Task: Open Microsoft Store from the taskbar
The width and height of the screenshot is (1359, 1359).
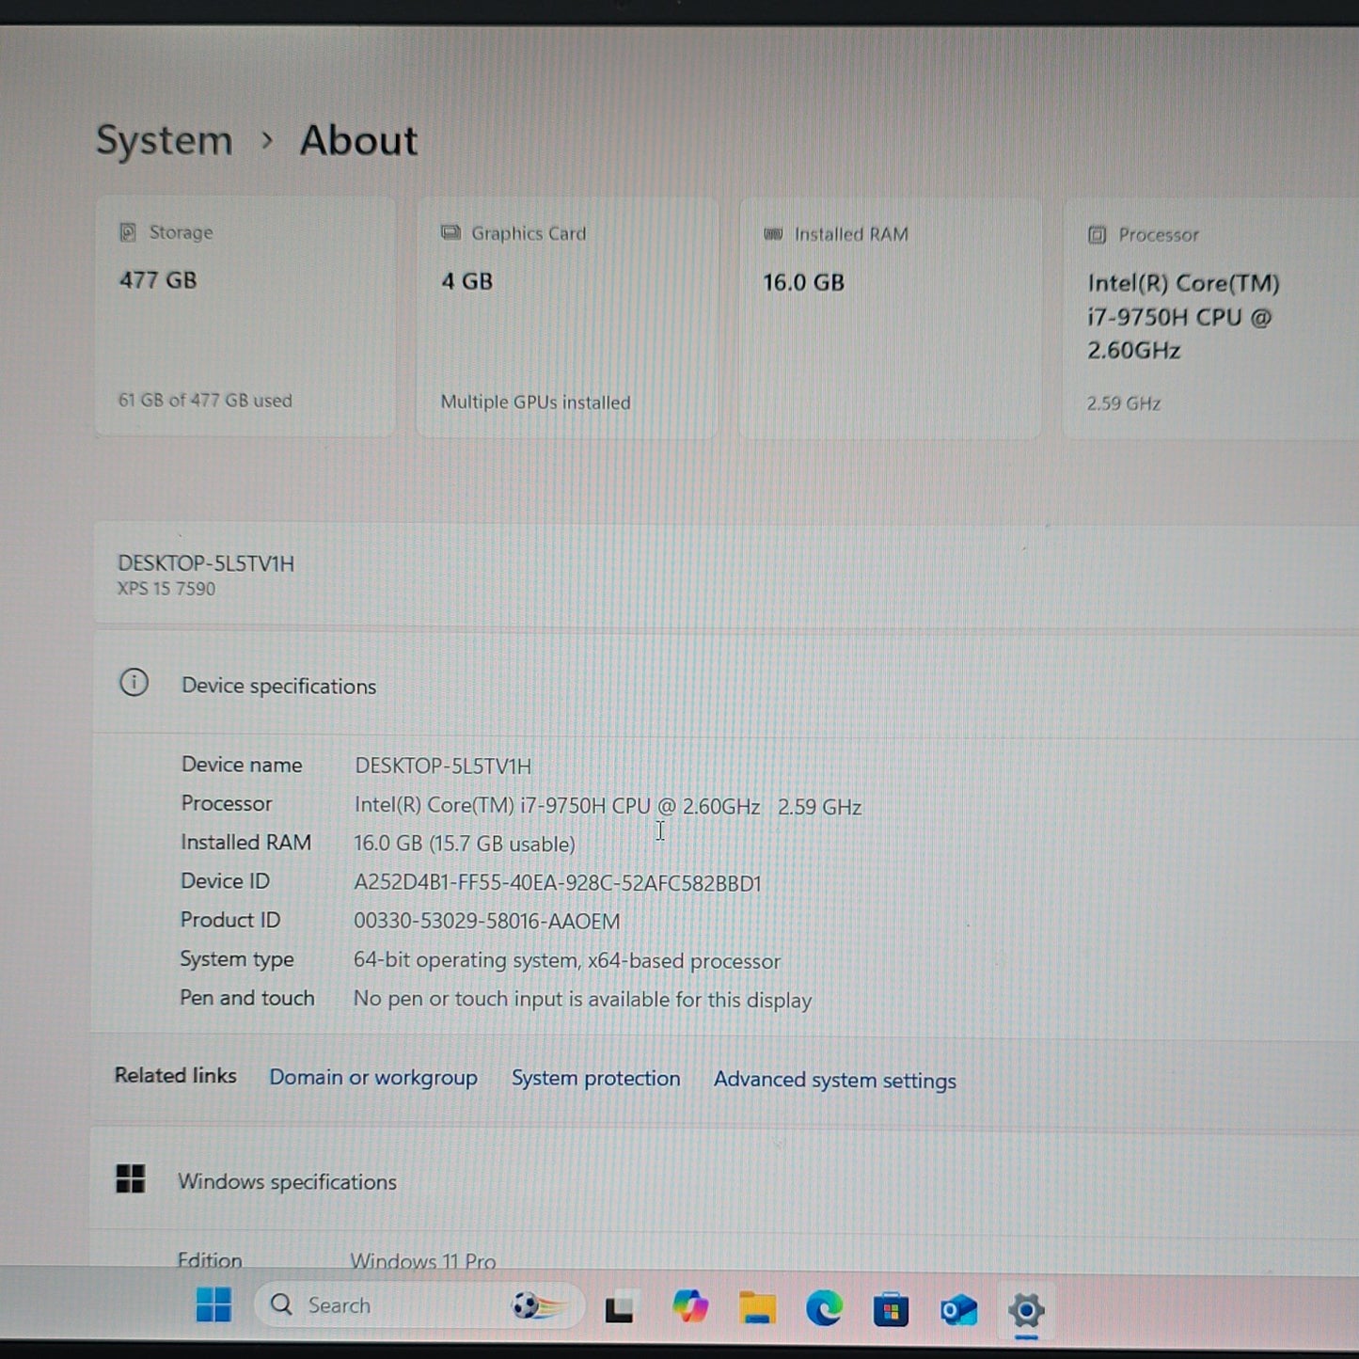Action: 891,1309
